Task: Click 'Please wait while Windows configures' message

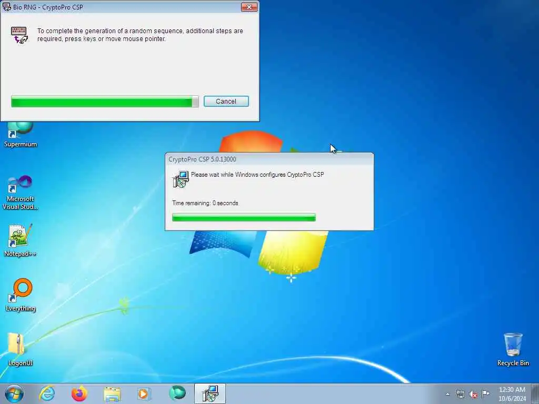Action: coord(257,175)
